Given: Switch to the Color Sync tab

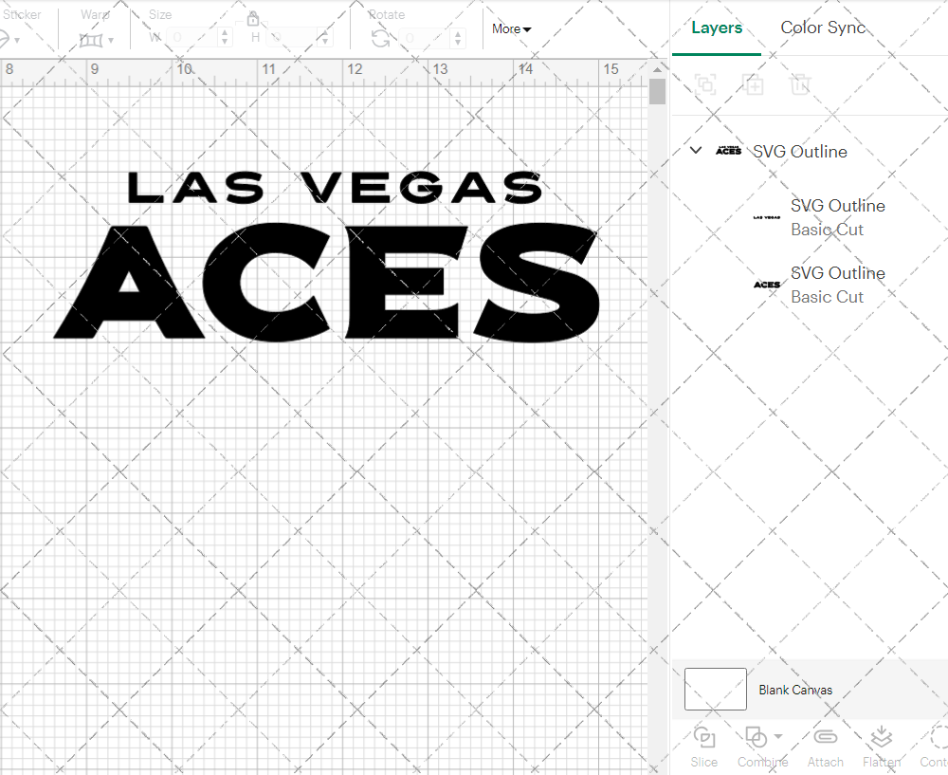Looking at the screenshot, I should coord(823,28).
